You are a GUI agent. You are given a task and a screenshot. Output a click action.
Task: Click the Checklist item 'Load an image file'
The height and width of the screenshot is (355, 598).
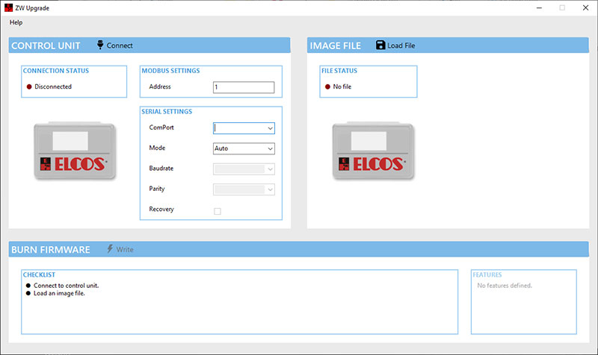[61, 293]
